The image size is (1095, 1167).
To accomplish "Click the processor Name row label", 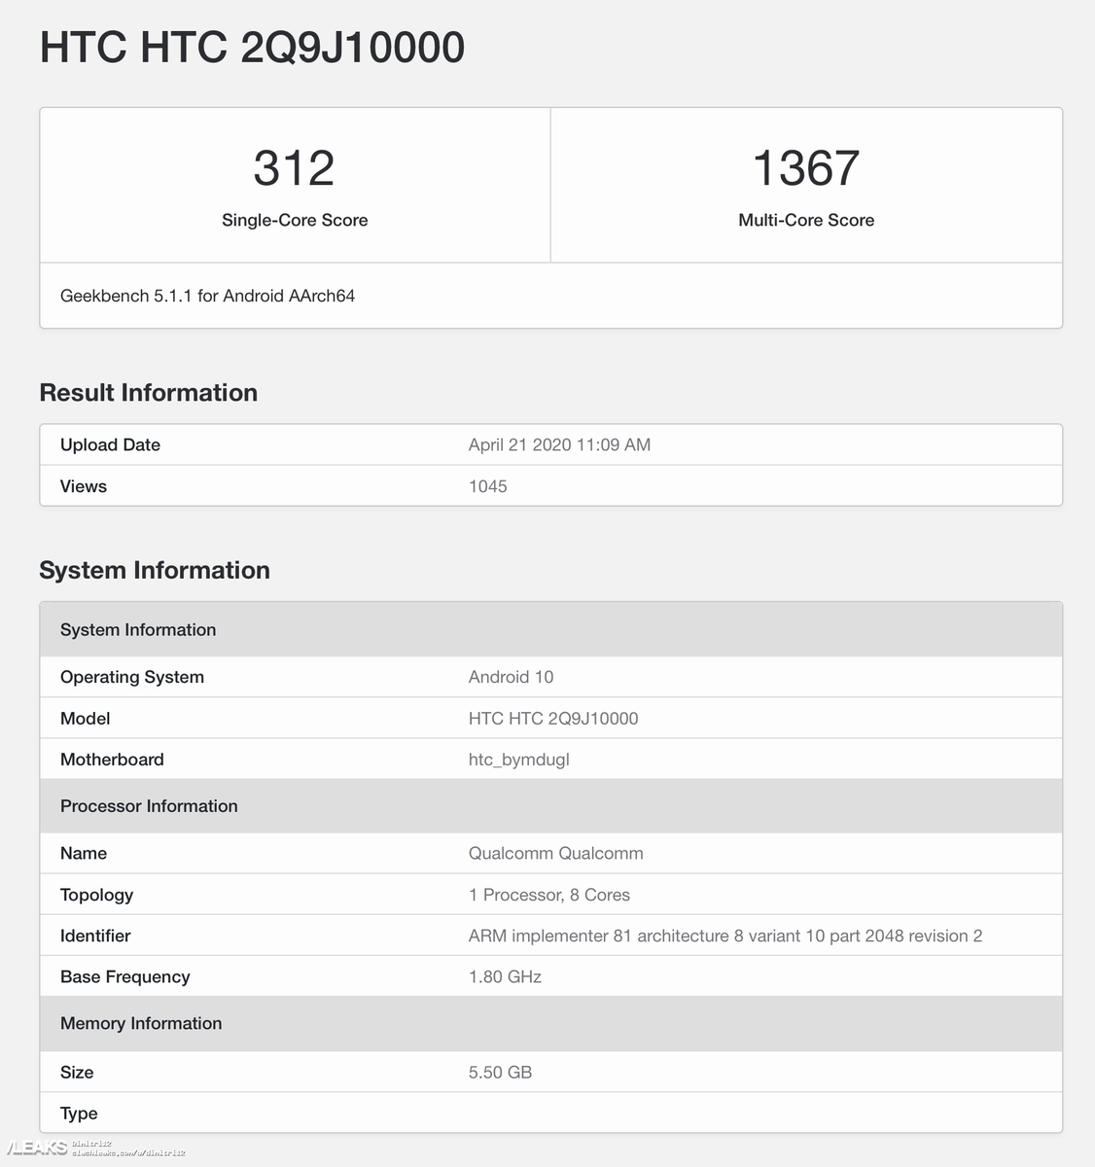I will (x=84, y=853).
